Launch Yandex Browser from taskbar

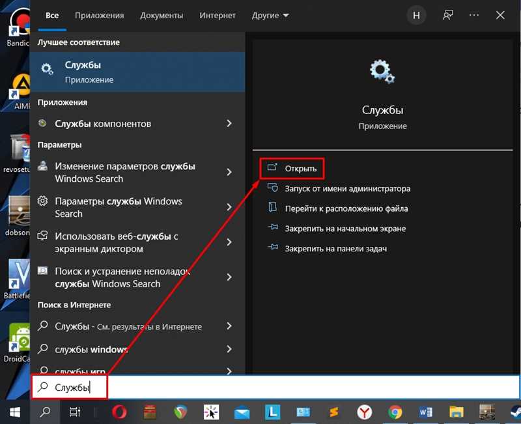coord(365,413)
